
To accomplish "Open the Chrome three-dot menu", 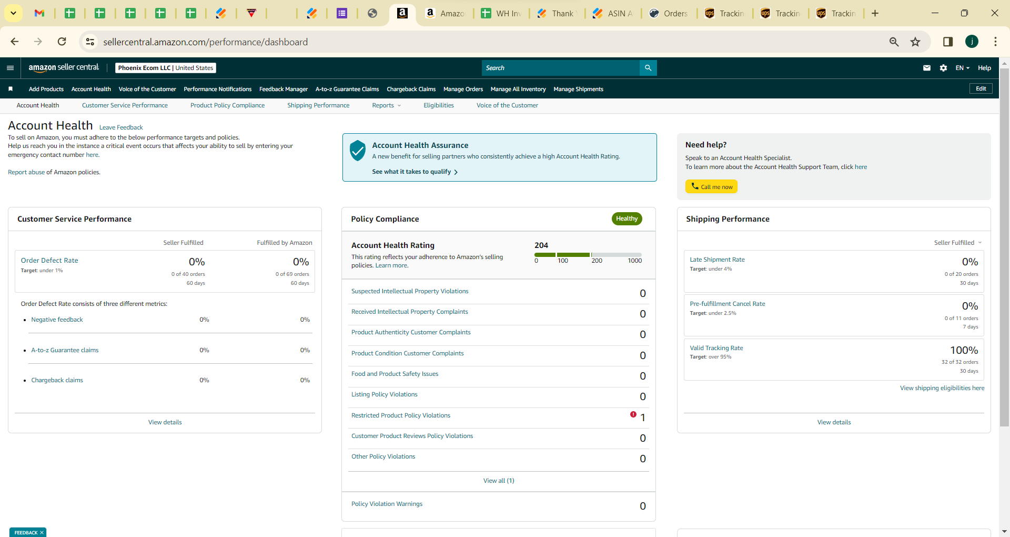I will (x=995, y=42).
